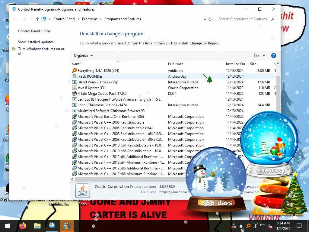Click the search magnifier icon
This screenshot has height=232, width=309.
tap(272, 19)
